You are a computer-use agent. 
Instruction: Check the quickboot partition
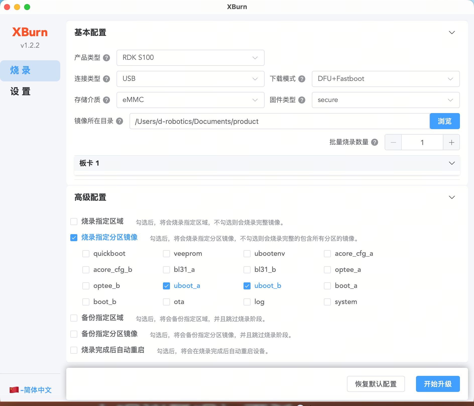click(86, 254)
